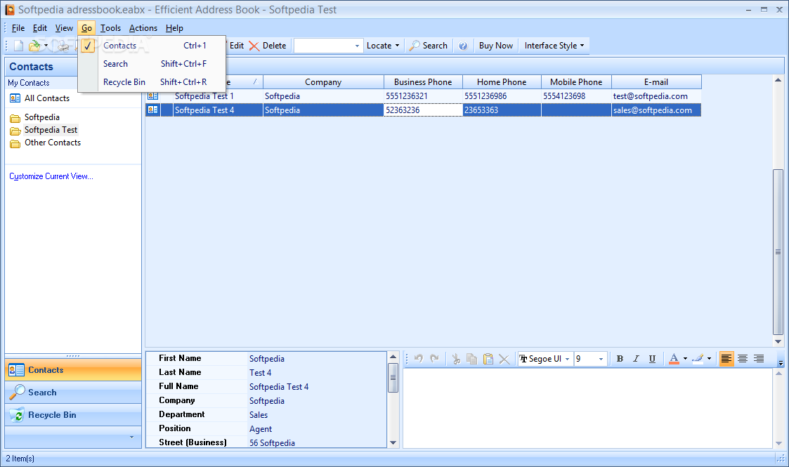
Task: Open the dropdown arrow next to open folder icon
Action: point(46,46)
